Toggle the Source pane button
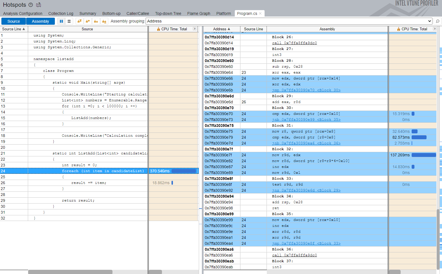 (x=14, y=21)
